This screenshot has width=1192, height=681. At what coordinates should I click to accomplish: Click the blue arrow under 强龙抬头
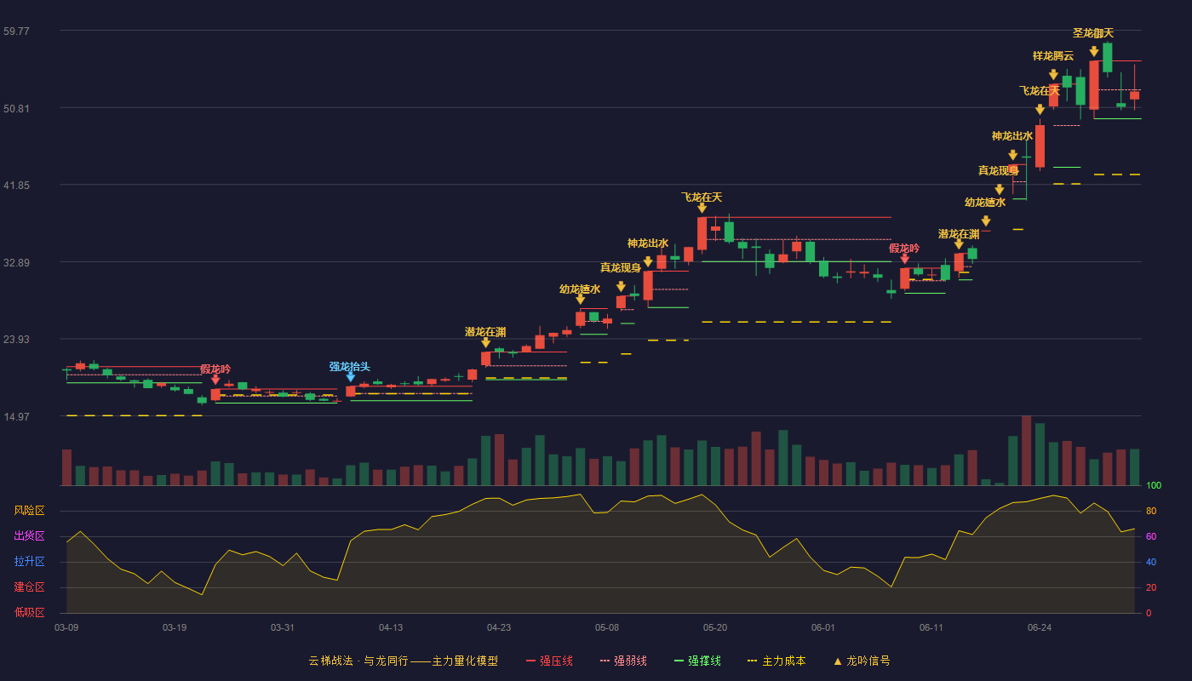(351, 377)
